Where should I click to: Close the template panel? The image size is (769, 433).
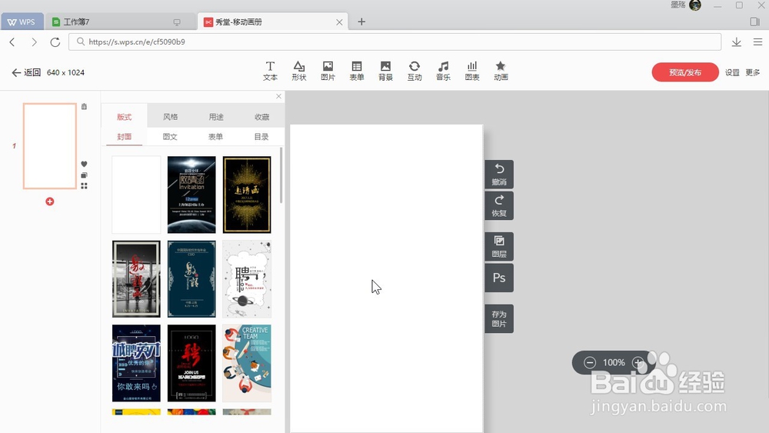(x=278, y=96)
